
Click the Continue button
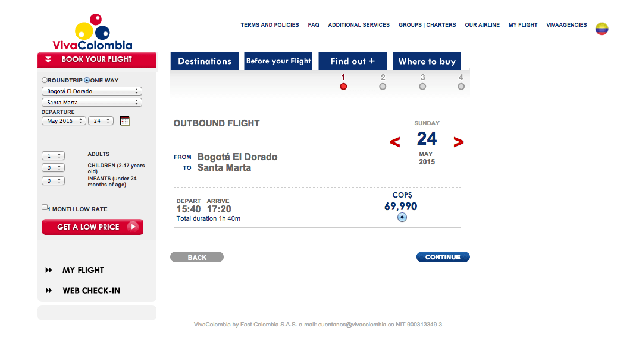443,257
